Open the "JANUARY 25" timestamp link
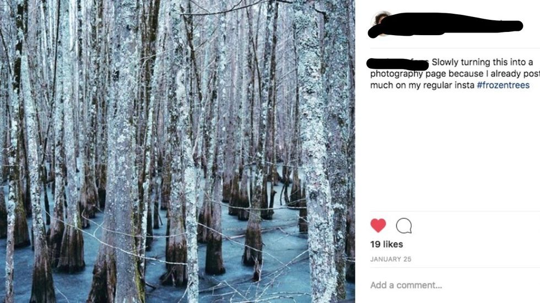Screen dimensions: 540x303 (391, 259)
